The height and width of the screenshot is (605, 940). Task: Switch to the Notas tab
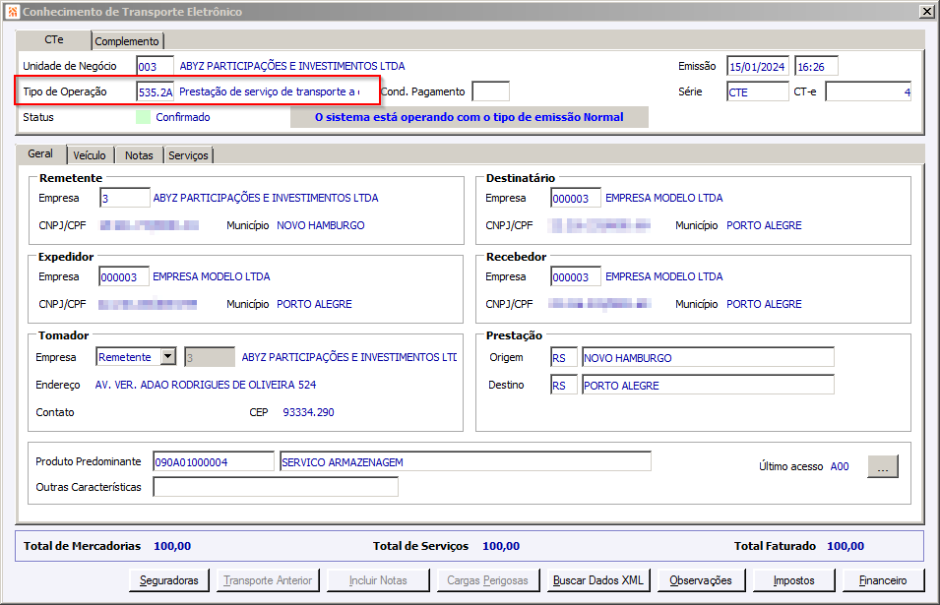coord(139,155)
